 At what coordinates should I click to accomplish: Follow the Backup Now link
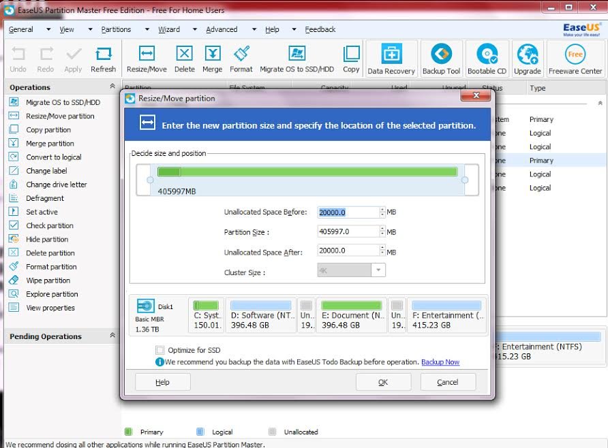point(440,362)
